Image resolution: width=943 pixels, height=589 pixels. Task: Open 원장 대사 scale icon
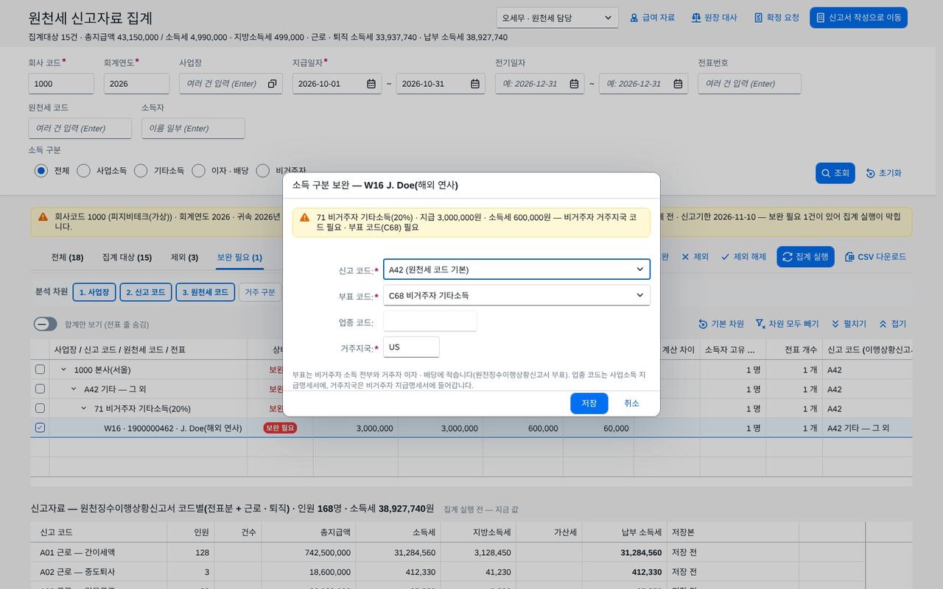[695, 18]
